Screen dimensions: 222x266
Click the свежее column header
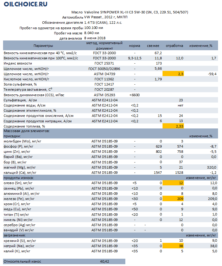click(153, 46)
